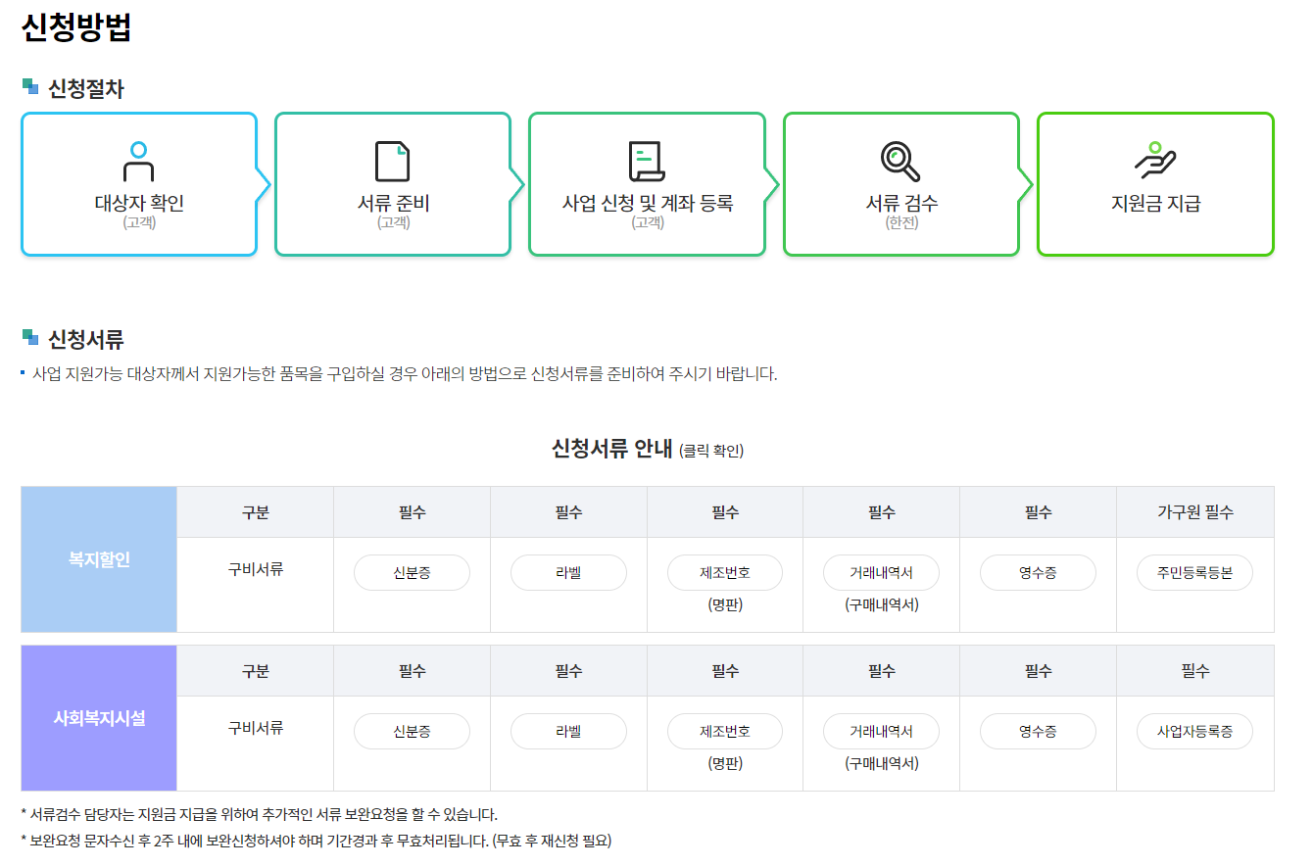Click the hand icon above 지원금 지급

[1155, 160]
